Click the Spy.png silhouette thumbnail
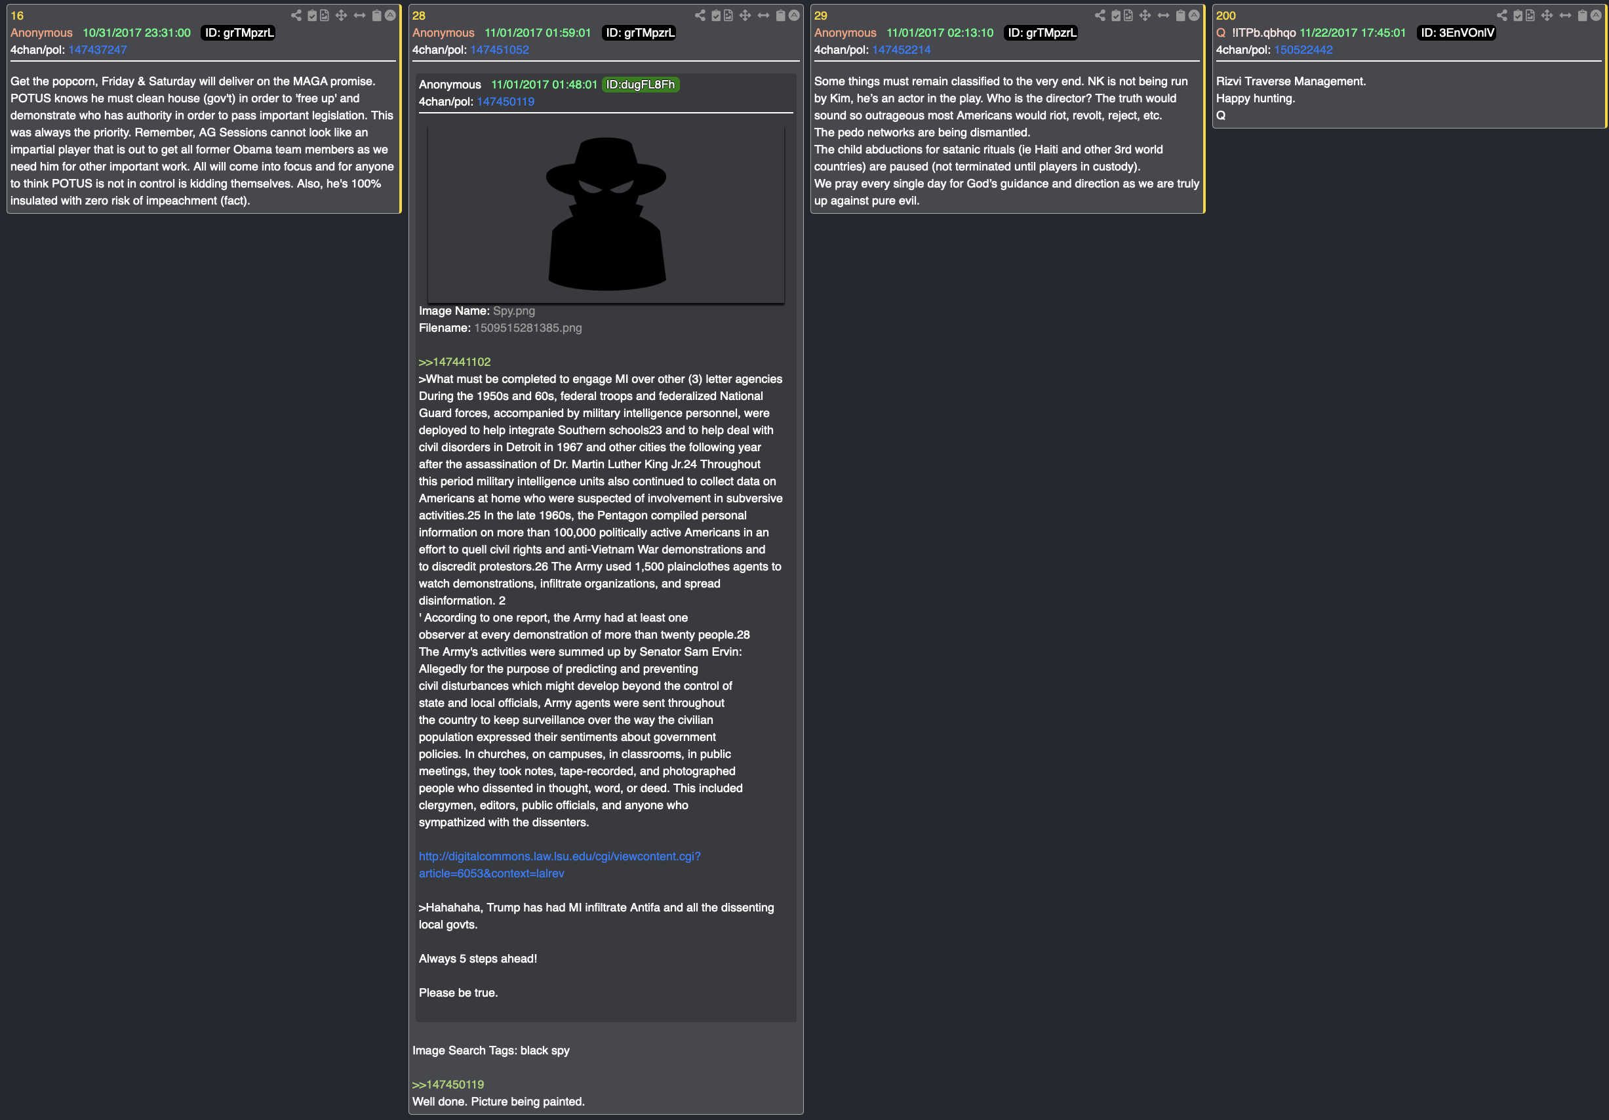This screenshot has height=1120, width=1609. (x=605, y=214)
